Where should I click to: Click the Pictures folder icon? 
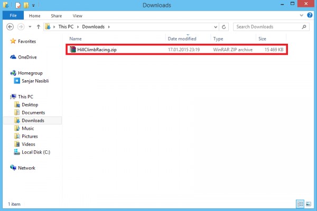point(17,136)
